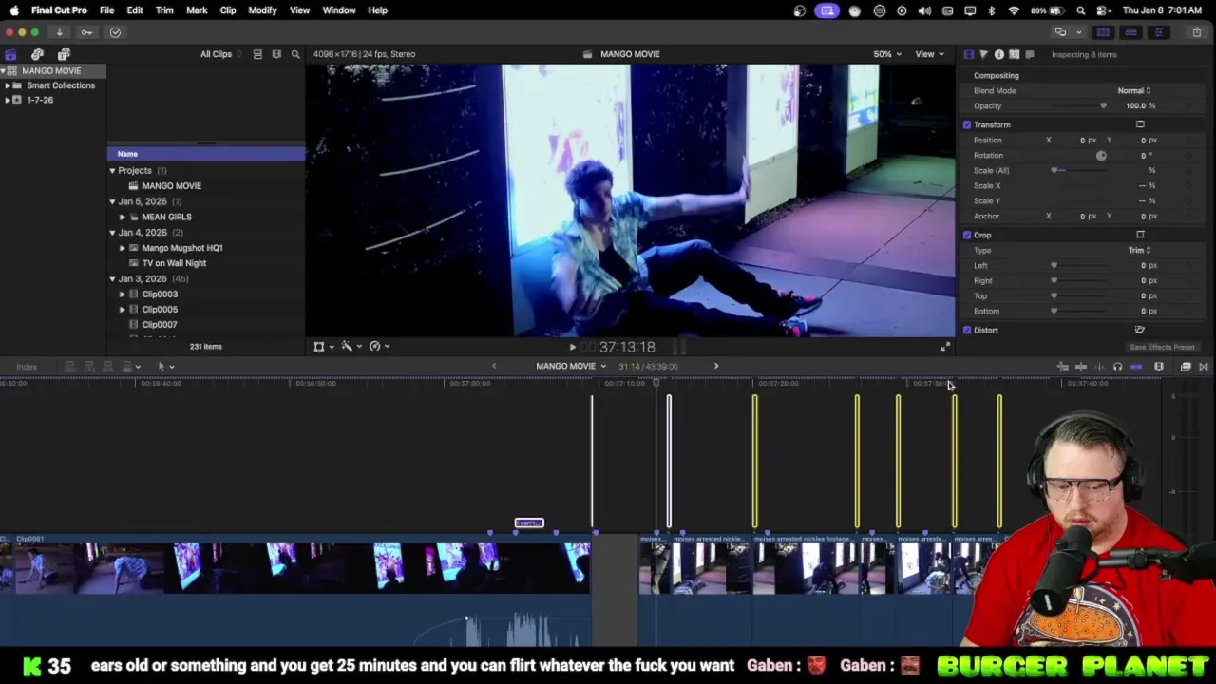Image resolution: width=1216 pixels, height=684 pixels.
Task: Open the Select tool pop-up in timeline
Action: pos(165,367)
